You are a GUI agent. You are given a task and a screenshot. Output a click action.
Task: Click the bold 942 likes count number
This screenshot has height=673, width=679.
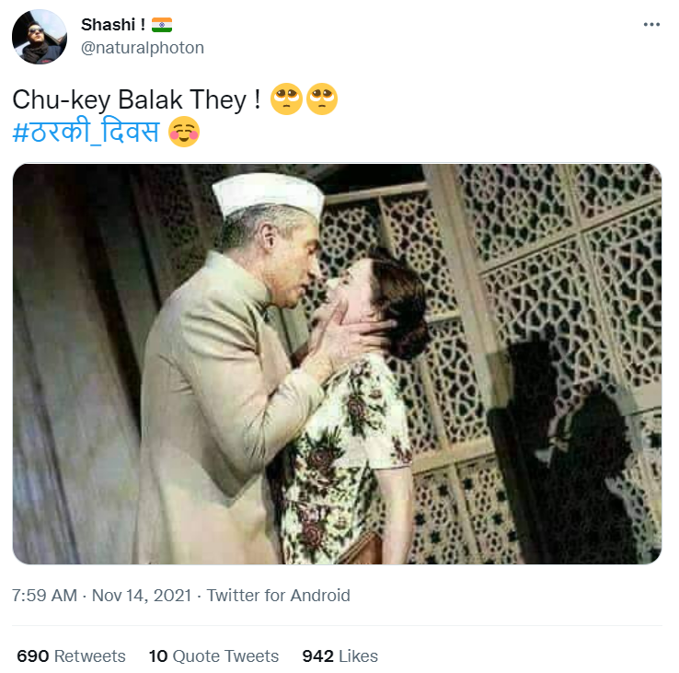[x=317, y=656]
